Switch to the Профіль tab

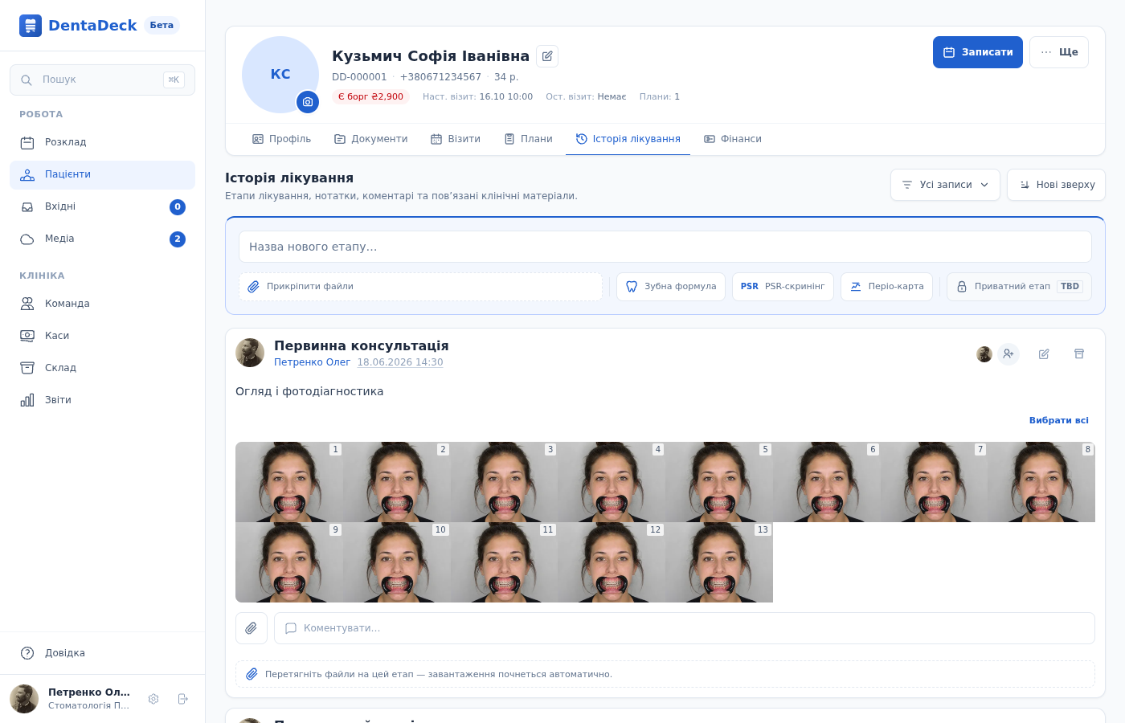click(x=281, y=139)
